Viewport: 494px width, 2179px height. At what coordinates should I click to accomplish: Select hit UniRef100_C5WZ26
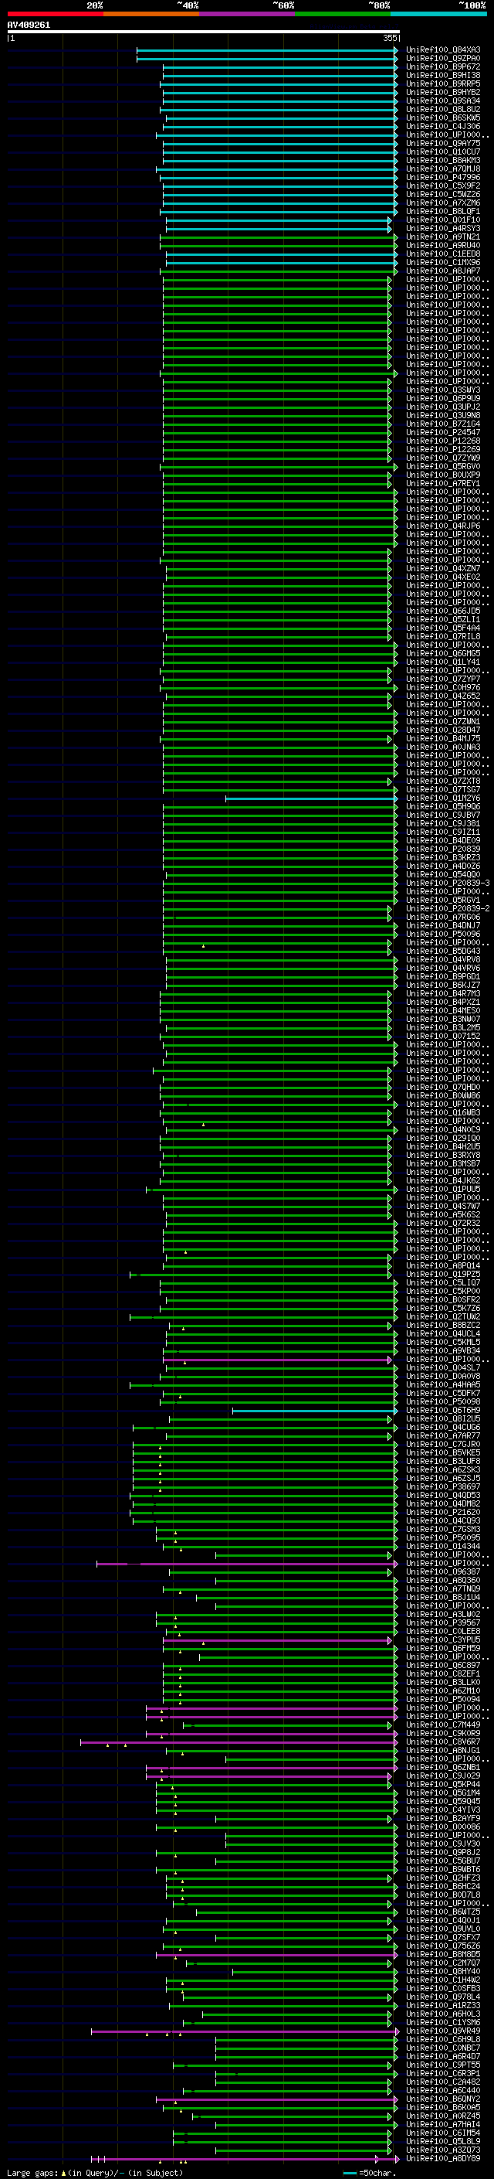click(442, 195)
